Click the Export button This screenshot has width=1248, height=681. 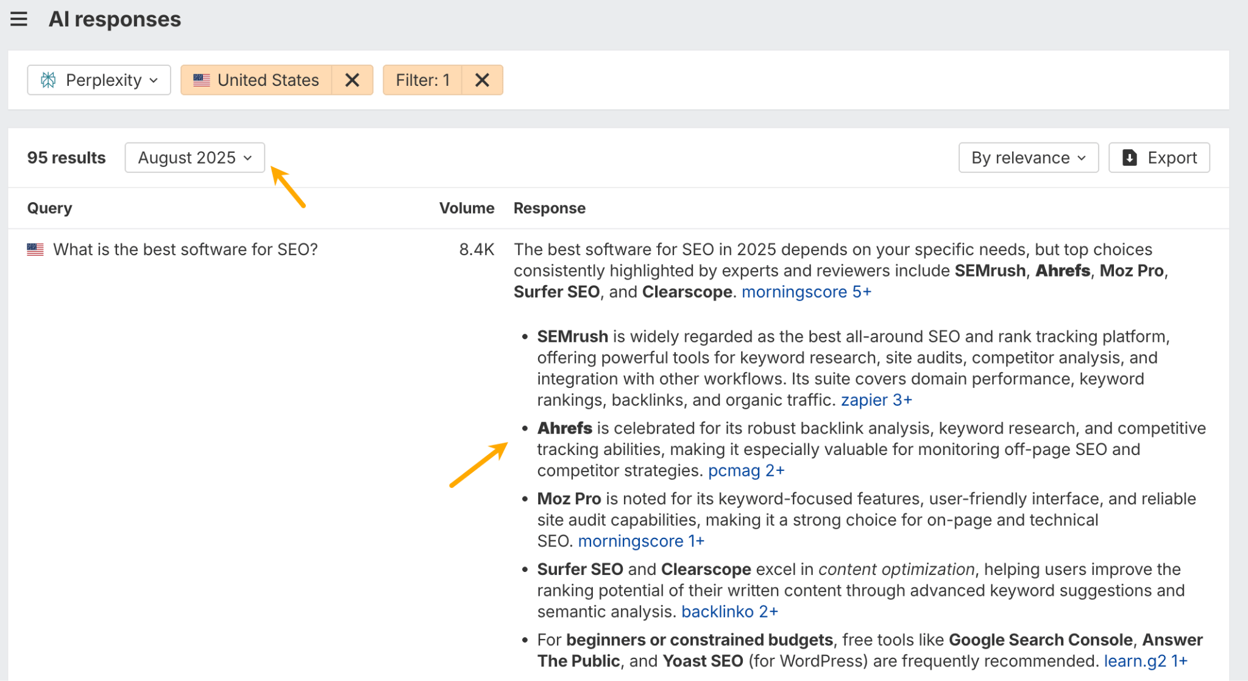[x=1159, y=158]
